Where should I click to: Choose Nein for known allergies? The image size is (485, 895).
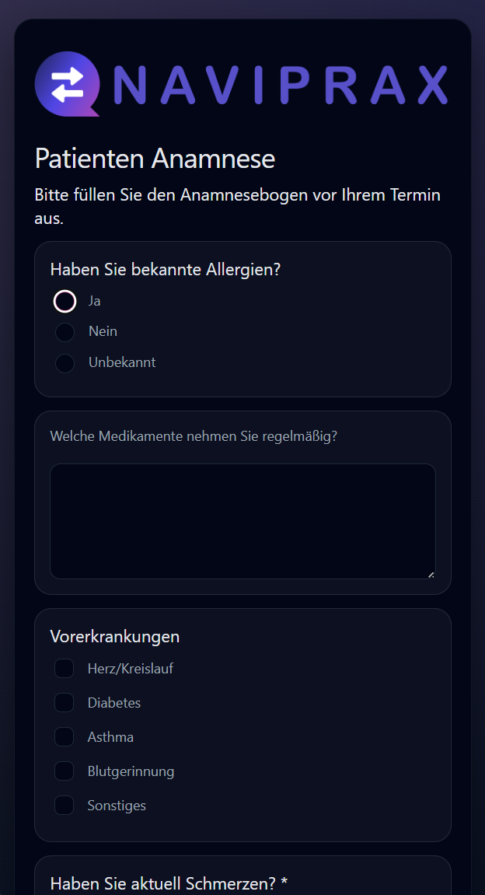pos(65,332)
